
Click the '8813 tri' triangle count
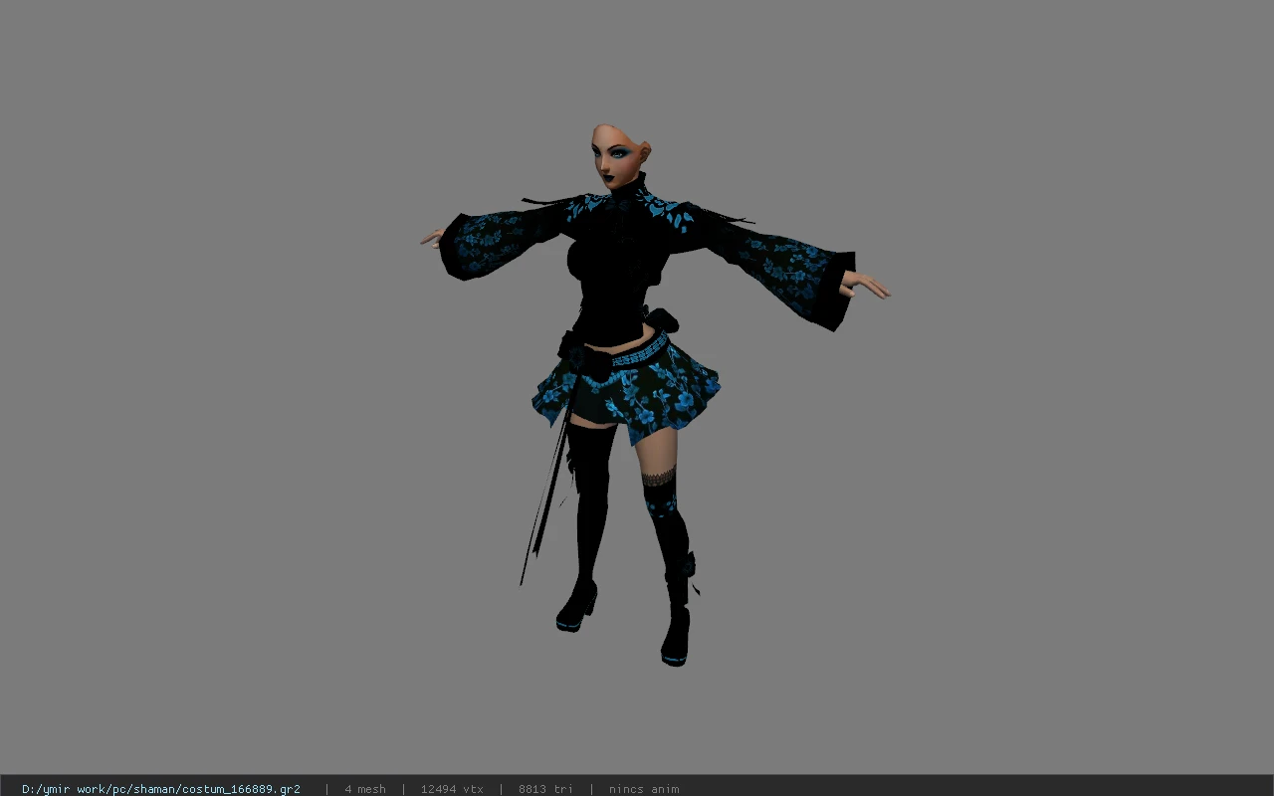(x=545, y=789)
